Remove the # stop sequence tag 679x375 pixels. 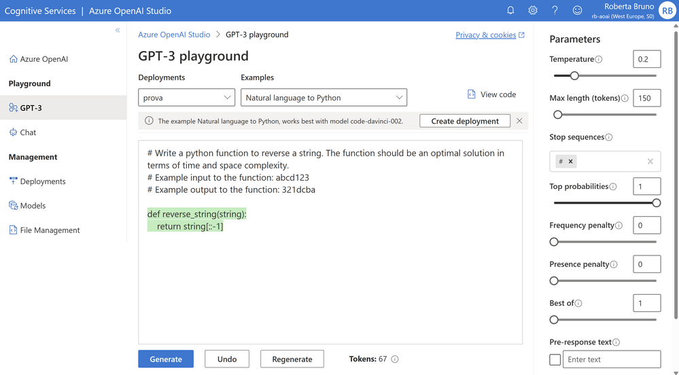(x=571, y=162)
